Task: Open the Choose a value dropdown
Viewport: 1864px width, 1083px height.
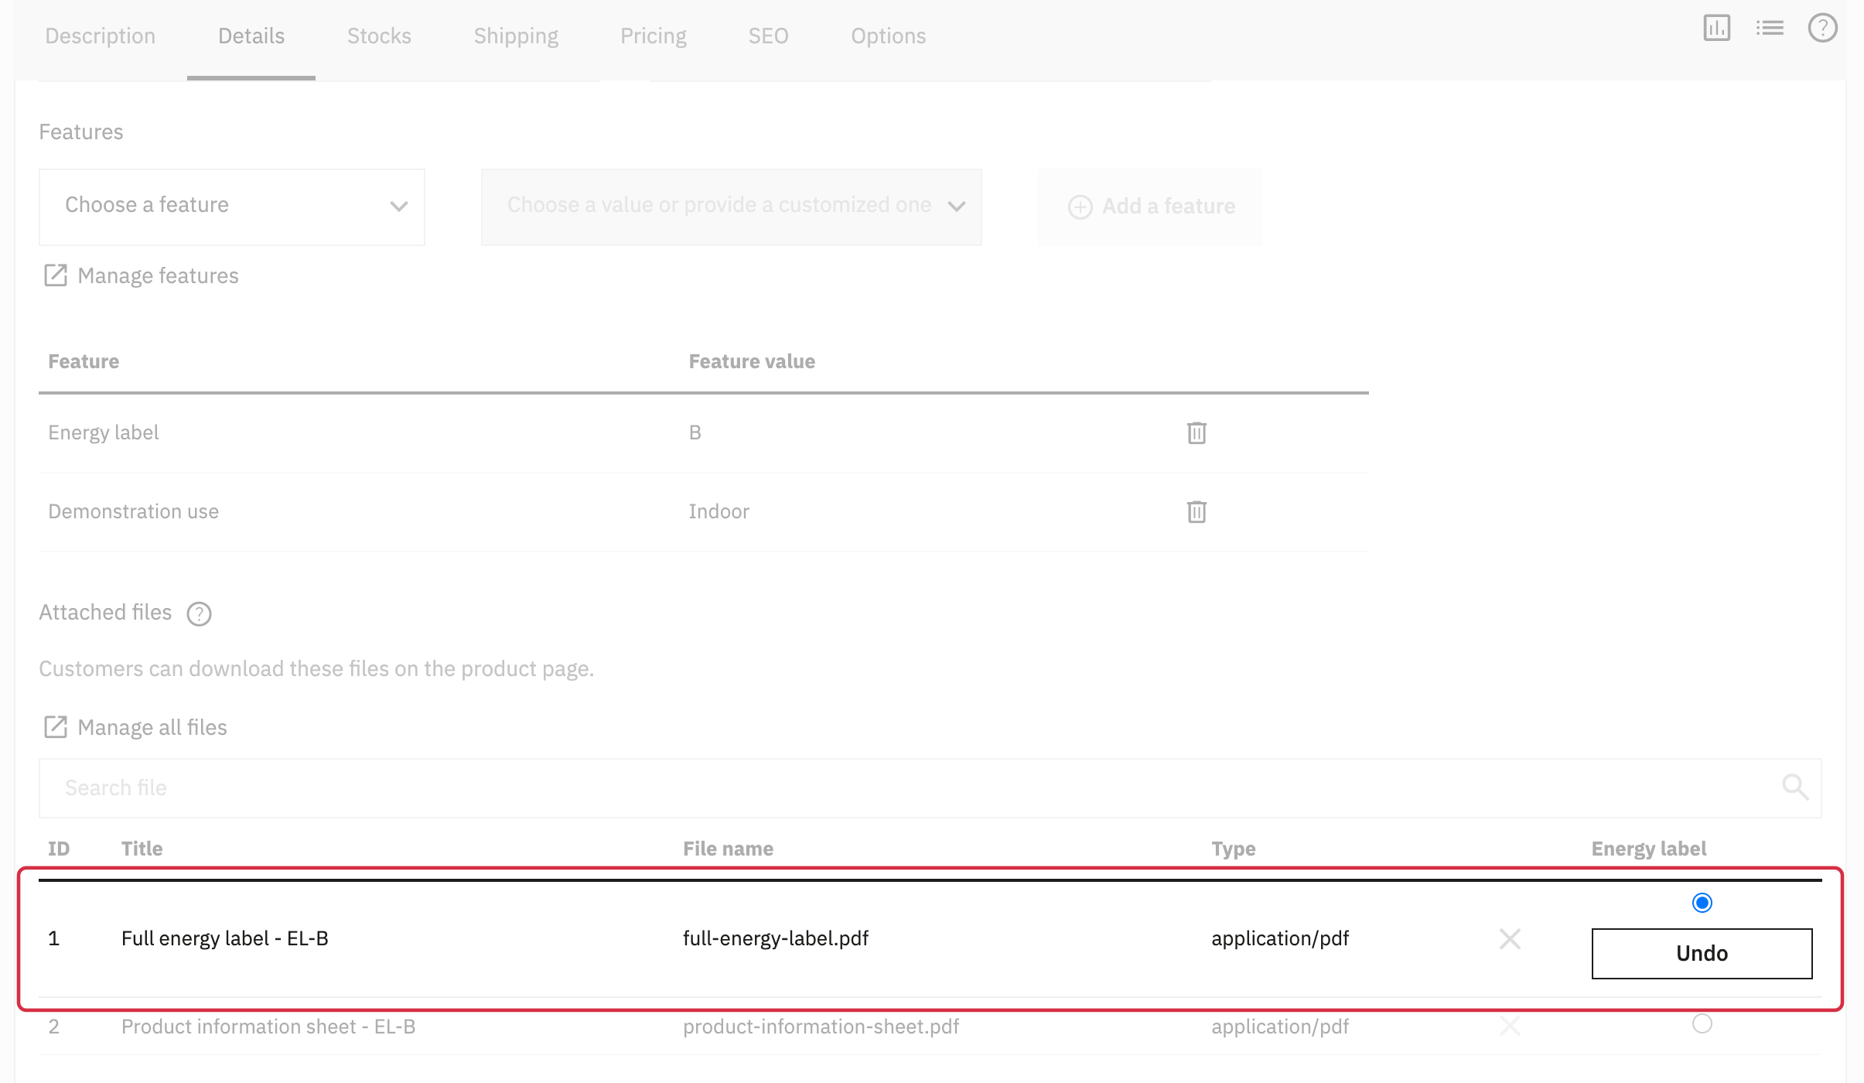Action: 731,207
